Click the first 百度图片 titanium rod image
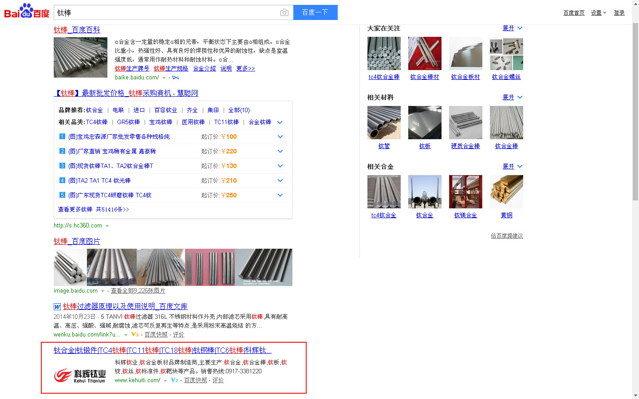This screenshot has width=639, height=399. tap(70, 267)
